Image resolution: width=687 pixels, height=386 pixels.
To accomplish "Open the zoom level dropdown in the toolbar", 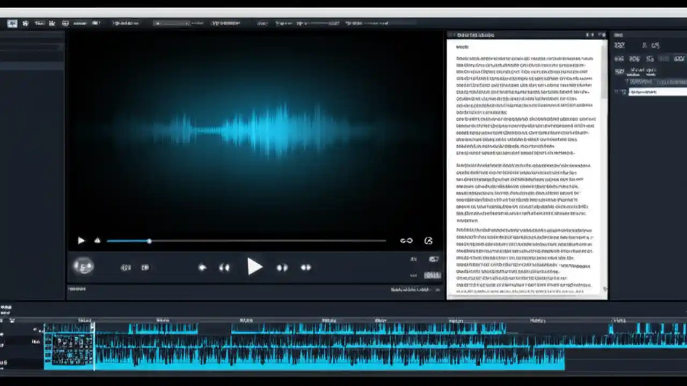I will pyautogui.click(x=172, y=23).
